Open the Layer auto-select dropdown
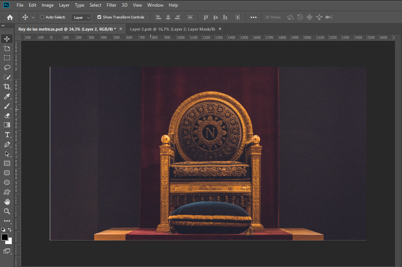This screenshot has width=402, height=267. pyautogui.click(x=81, y=17)
